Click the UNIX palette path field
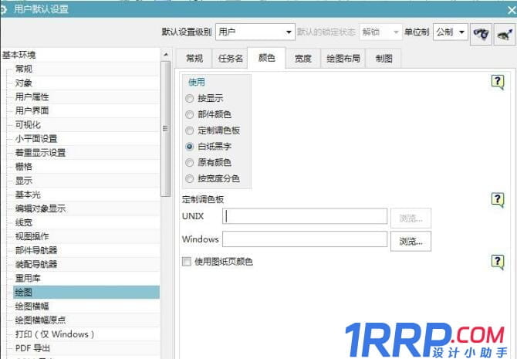Image resolution: width=517 pixels, height=359 pixels. click(305, 216)
